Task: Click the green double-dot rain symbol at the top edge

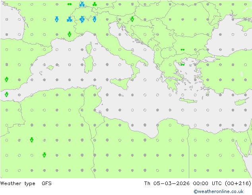Action: (x=70, y=4)
